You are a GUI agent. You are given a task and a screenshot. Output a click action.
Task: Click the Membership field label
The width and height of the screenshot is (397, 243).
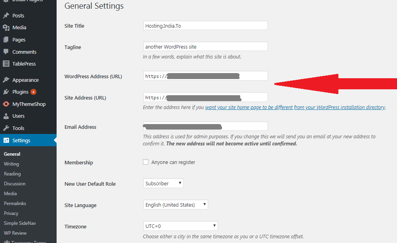(x=79, y=162)
